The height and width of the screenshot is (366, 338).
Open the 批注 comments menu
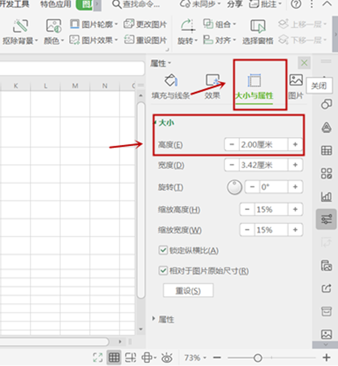pos(266,4)
